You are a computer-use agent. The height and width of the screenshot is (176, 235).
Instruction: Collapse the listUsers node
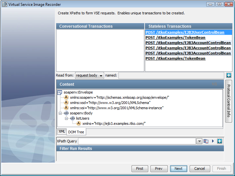point(66,118)
